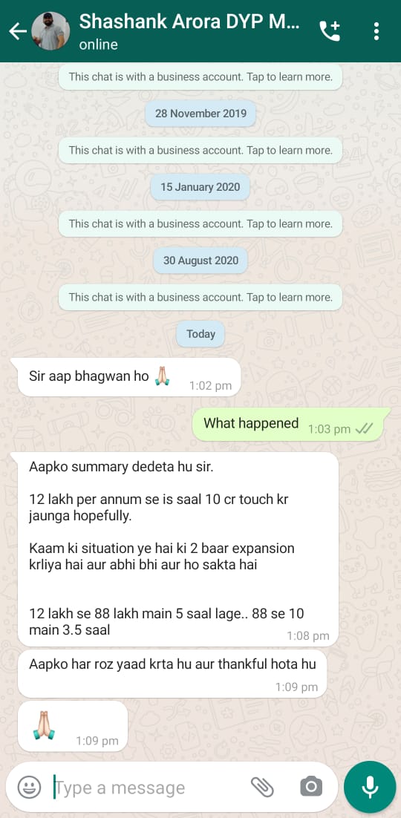Select the sent 'What happened' message
This screenshot has height=818, width=401.
click(x=290, y=425)
